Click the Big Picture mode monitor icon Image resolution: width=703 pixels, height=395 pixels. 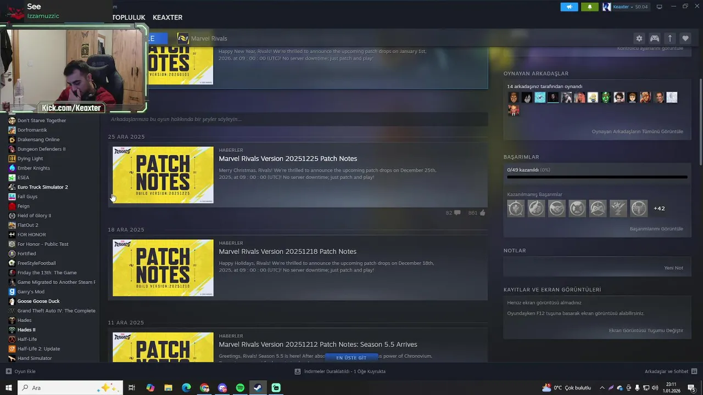[x=660, y=7]
